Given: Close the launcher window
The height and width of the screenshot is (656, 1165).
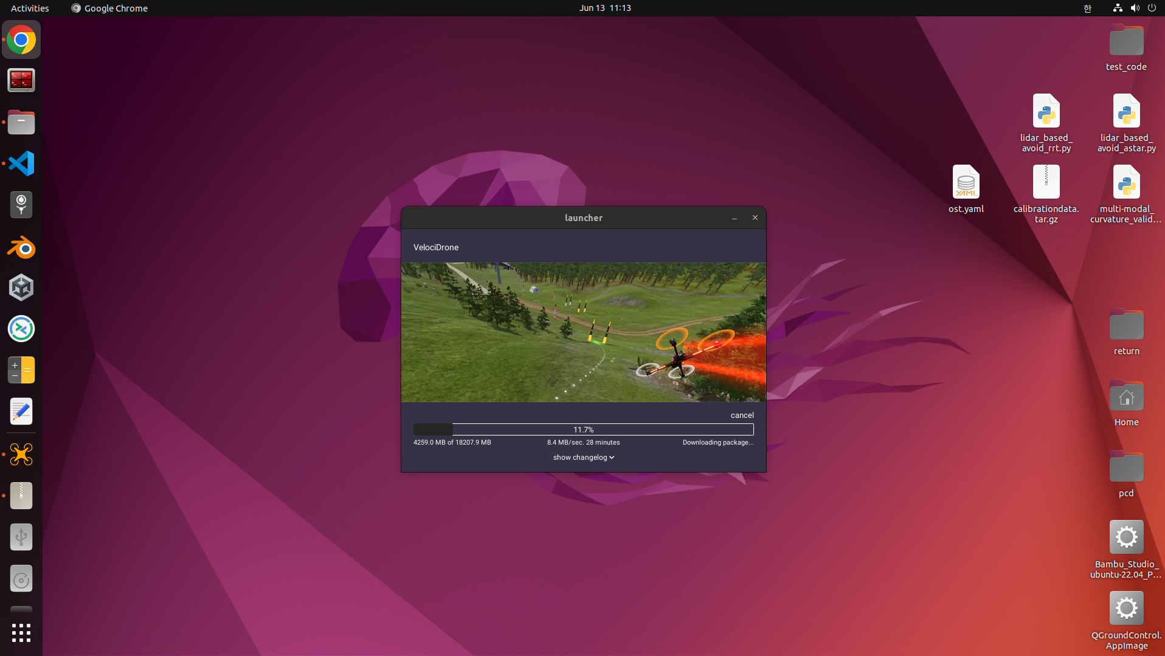Looking at the screenshot, I should pos(755,217).
